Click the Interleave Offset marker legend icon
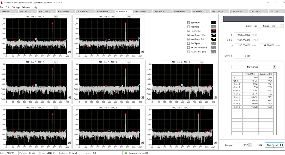Image resolution: width=285 pixels, height=155 pixels. 213,35
